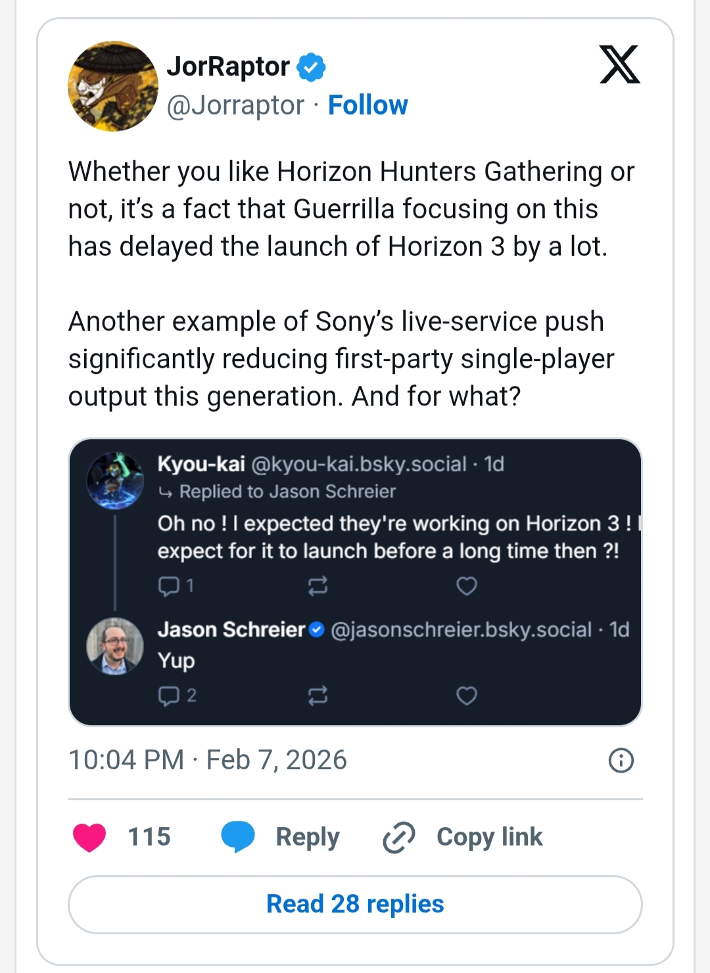Image resolution: width=710 pixels, height=973 pixels.
Task: Open the 10:04 PM Feb 7 timestamp
Action: click(208, 760)
